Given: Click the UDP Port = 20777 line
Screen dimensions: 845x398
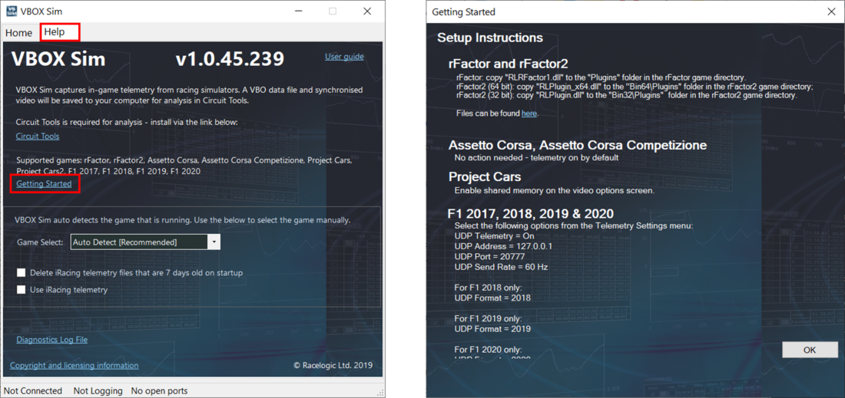Looking at the screenshot, I should (490, 257).
